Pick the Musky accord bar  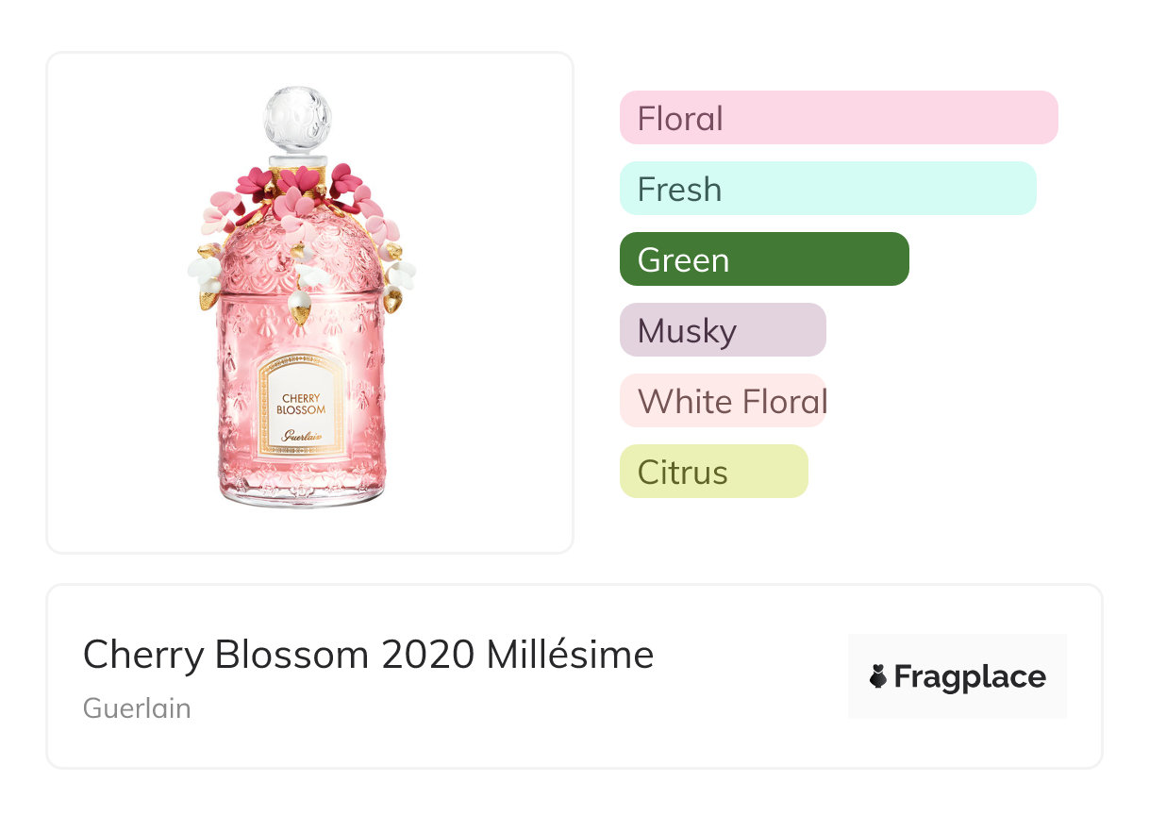point(722,330)
